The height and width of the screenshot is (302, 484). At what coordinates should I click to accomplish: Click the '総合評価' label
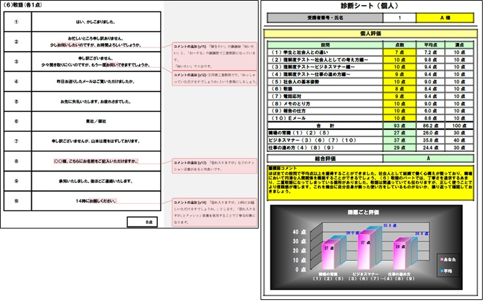[x=325, y=158]
